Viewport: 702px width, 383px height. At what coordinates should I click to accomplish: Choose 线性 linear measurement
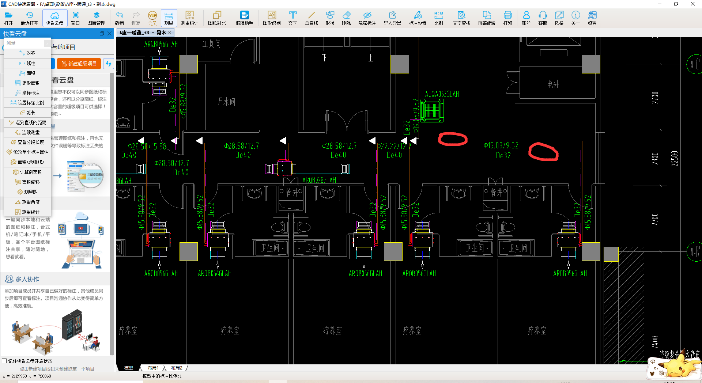[x=27, y=63]
